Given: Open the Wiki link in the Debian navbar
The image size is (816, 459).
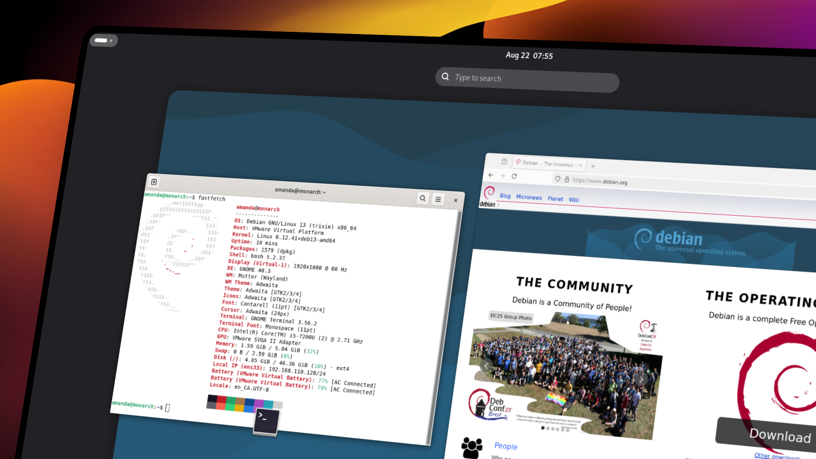Looking at the screenshot, I should [x=575, y=200].
